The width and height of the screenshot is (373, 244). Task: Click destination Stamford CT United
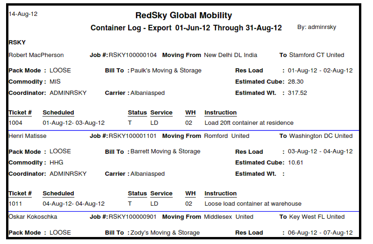tap(316, 55)
